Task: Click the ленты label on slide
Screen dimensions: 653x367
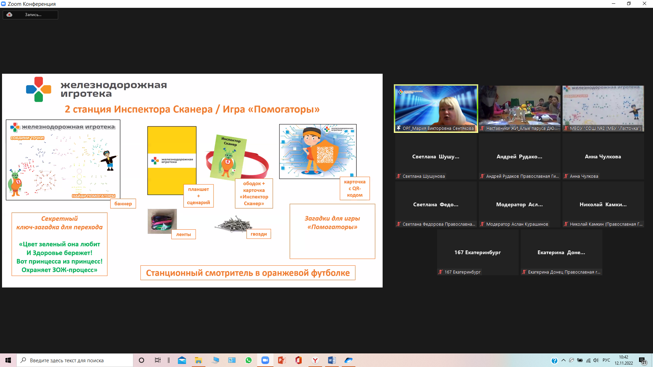Action: (x=184, y=234)
